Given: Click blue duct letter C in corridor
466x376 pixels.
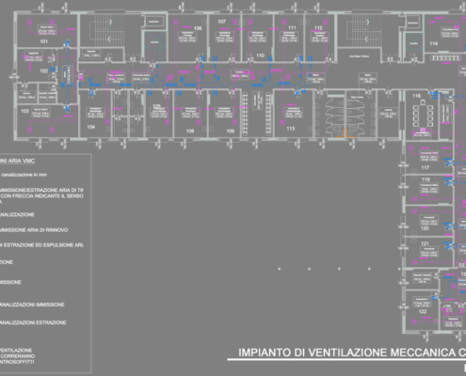Looking at the screenshot, I should 91,81.
